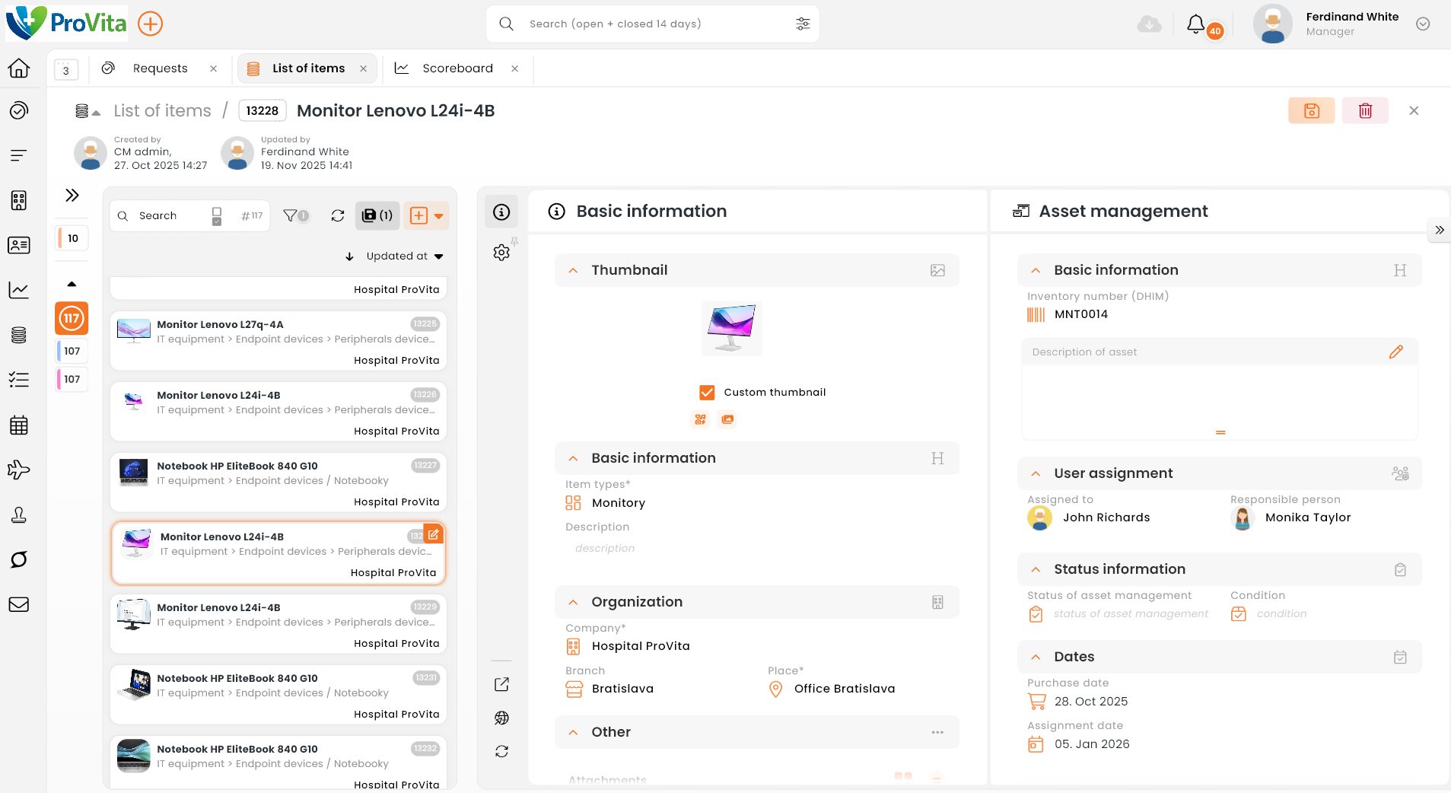Switch to the Requests tab
Screen dimensions: 1451x793
pyautogui.click(x=160, y=68)
